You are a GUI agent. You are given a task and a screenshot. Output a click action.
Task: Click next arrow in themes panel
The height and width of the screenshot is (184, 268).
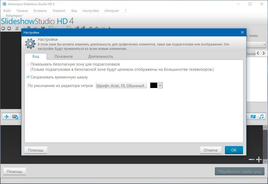[264, 53]
